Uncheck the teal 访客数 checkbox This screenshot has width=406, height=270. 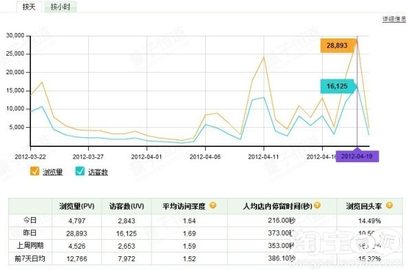point(80,171)
